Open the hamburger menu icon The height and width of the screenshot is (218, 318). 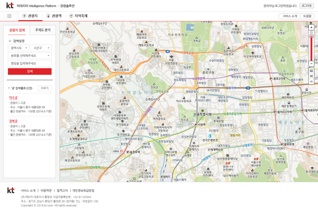9,16
